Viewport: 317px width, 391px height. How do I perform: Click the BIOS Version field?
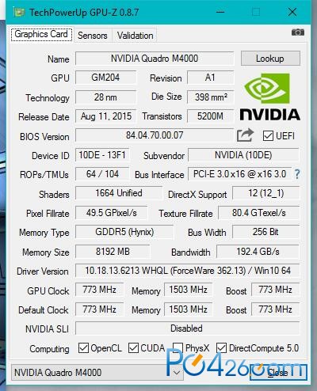(x=155, y=135)
